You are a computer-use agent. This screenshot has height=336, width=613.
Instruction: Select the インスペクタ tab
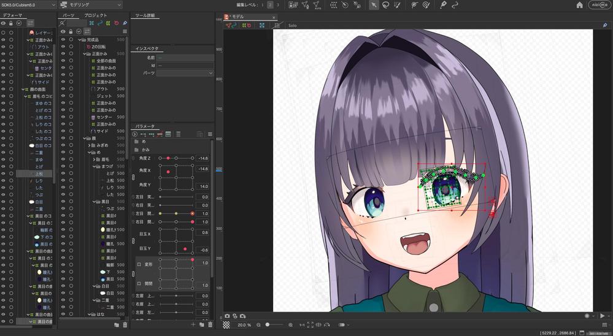click(147, 49)
